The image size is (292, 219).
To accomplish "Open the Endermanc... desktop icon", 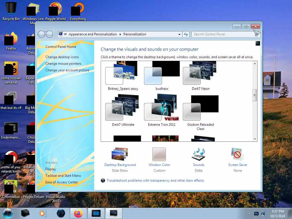I will coord(11,130).
